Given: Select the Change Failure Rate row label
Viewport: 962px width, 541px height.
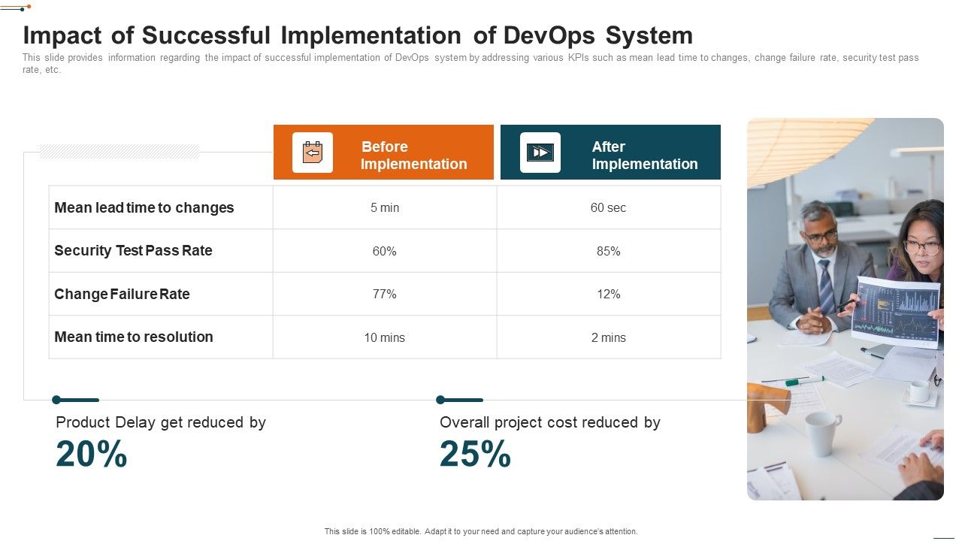Looking at the screenshot, I should tap(122, 295).
